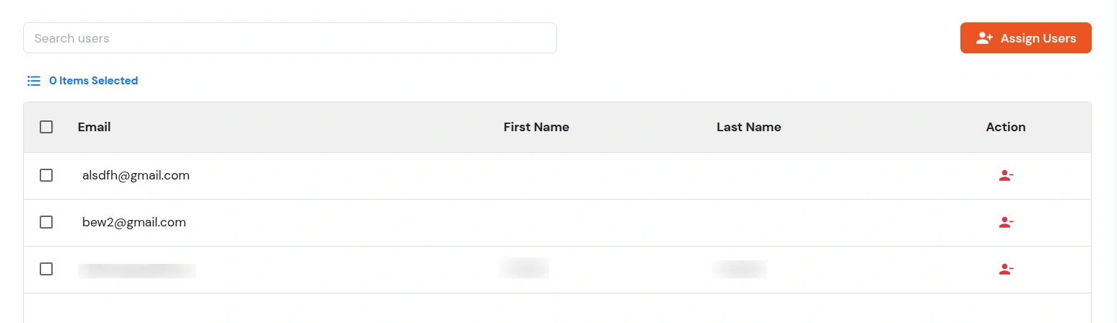The width and height of the screenshot is (1117, 323).
Task: Select the alsdfh@gmail.com email cell
Action: click(x=136, y=175)
